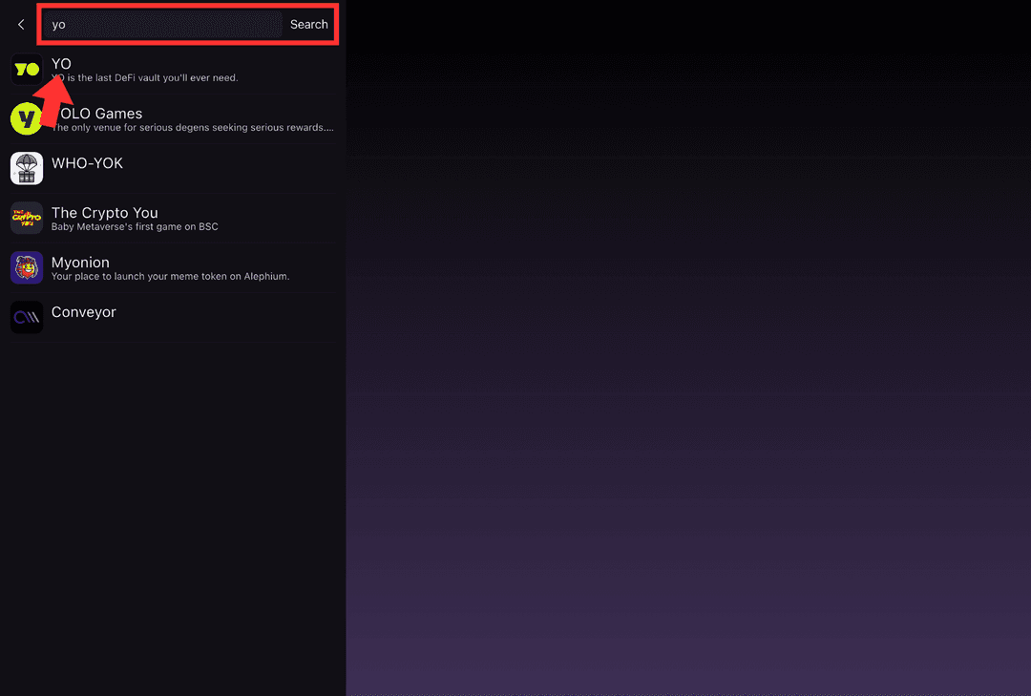1031x696 pixels.
Task: Tap the YOLO Games green logo icon
Action: click(x=26, y=119)
